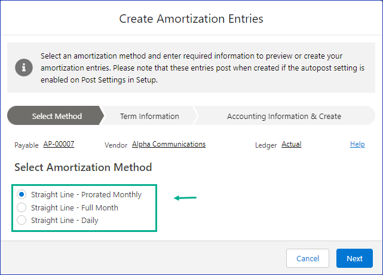The image size is (383, 275).
Task: Open the Alpha Communications vendor link
Action: [168, 144]
